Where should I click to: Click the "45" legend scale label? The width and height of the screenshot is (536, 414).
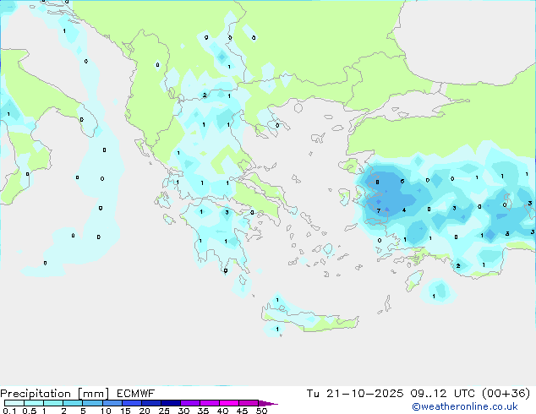tap(242, 411)
